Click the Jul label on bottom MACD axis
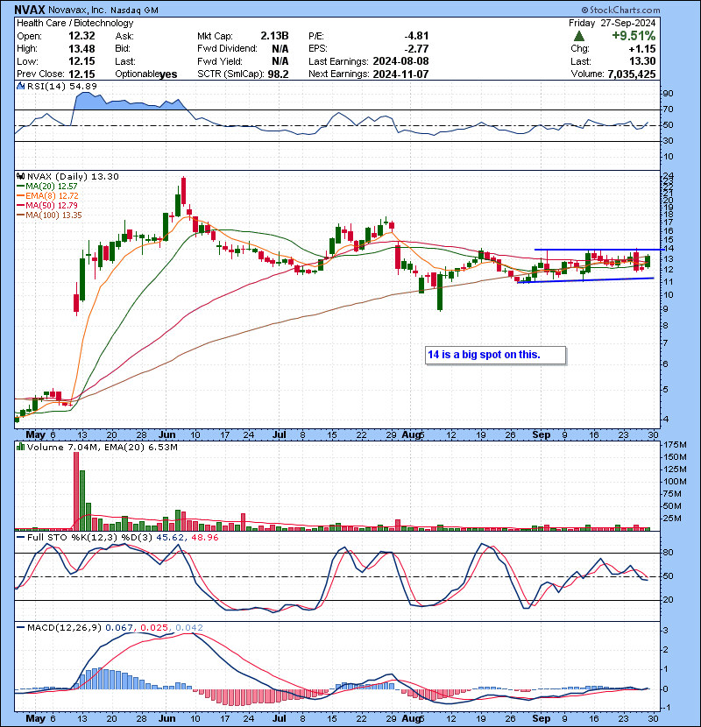Image resolution: width=701 pixels, height=727 pixels. pos(279,718)
